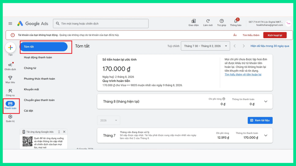
Task: Close the Google Ads app download card
Action: (64, 132)
